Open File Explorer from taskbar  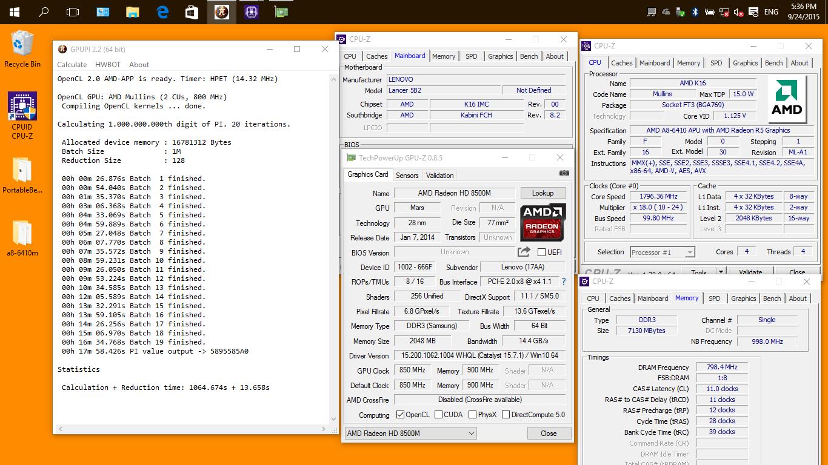click(133, 12)
